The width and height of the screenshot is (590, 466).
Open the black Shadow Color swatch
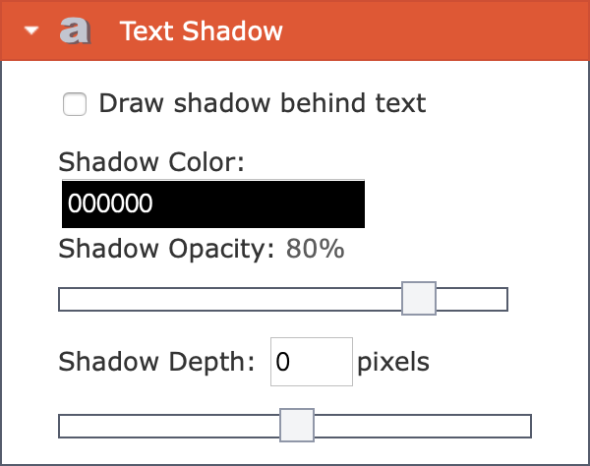(213, 204)
